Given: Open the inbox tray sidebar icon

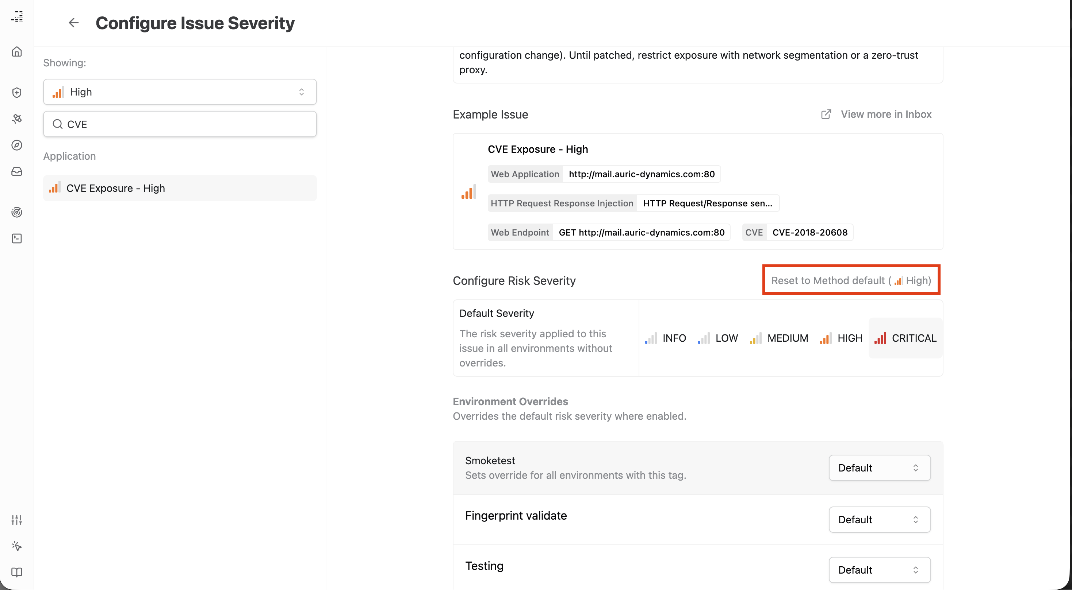Looking at the screenshot, I should [x=17, y=171].
